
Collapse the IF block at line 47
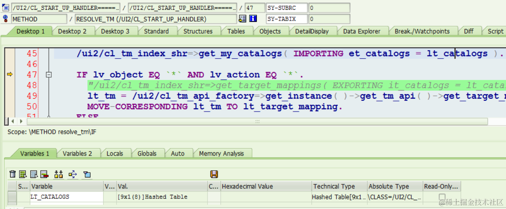(x=49, y=74)
